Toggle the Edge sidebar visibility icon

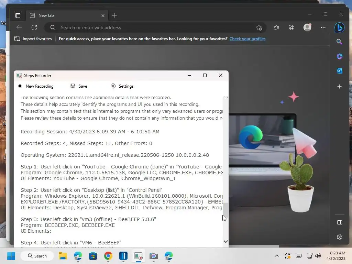click(339, 222)
